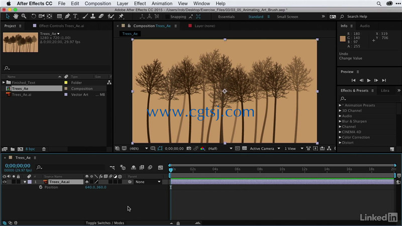402x226 pixels.
Task: Click the Info panel color swatch
Action: (x=343, y=39)
